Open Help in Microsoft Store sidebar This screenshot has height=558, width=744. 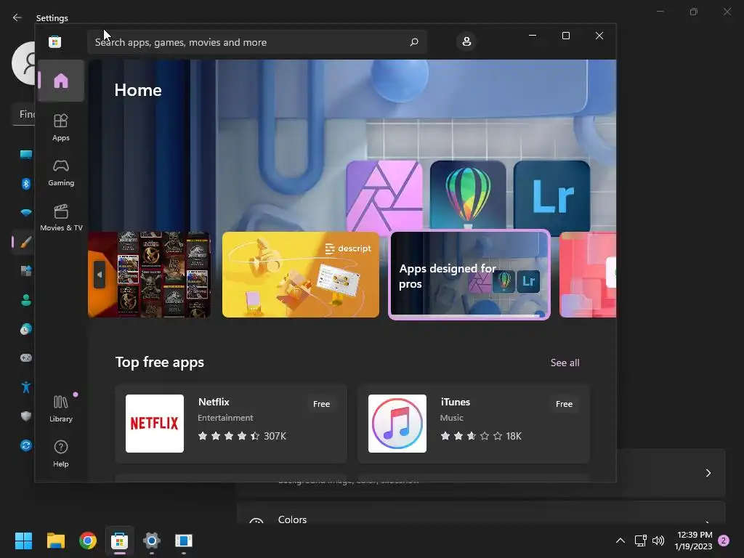point(61,453)
